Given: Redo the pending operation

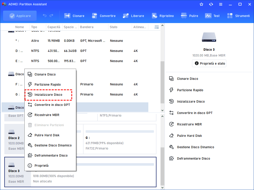Looking at the screenshot, I should (x=51, y=15).
